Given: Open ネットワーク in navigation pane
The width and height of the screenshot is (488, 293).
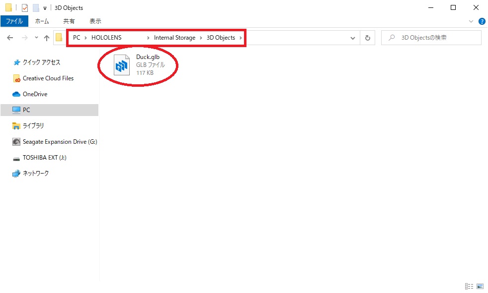Looking at the screenshot, I should (35, 173).
